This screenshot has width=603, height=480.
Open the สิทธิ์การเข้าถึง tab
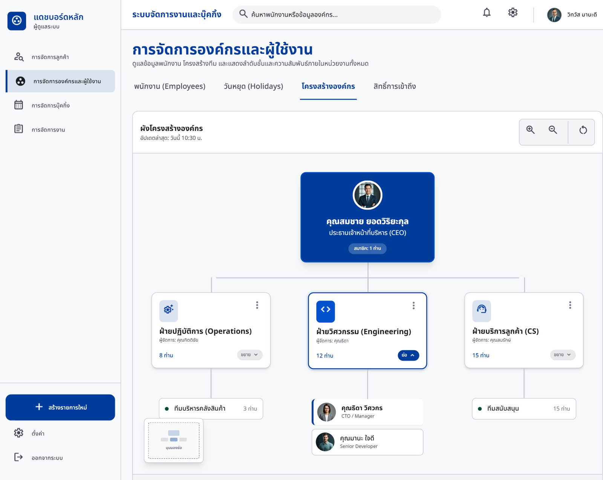click(395, 86)
